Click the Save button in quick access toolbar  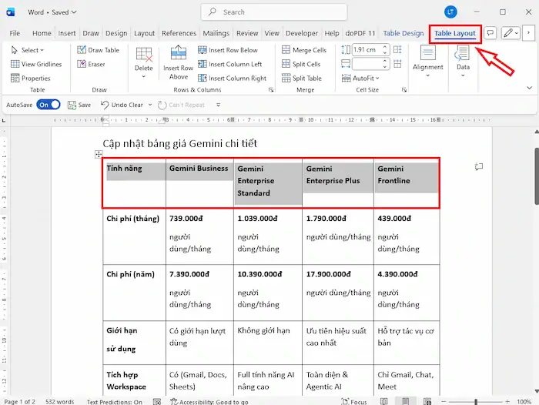point(79,105)
